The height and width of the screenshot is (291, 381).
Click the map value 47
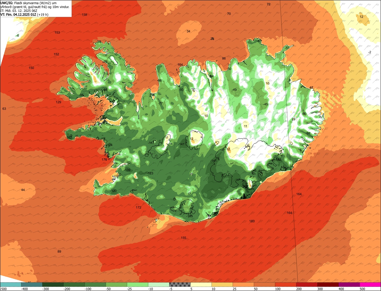[x=311, y=87]
